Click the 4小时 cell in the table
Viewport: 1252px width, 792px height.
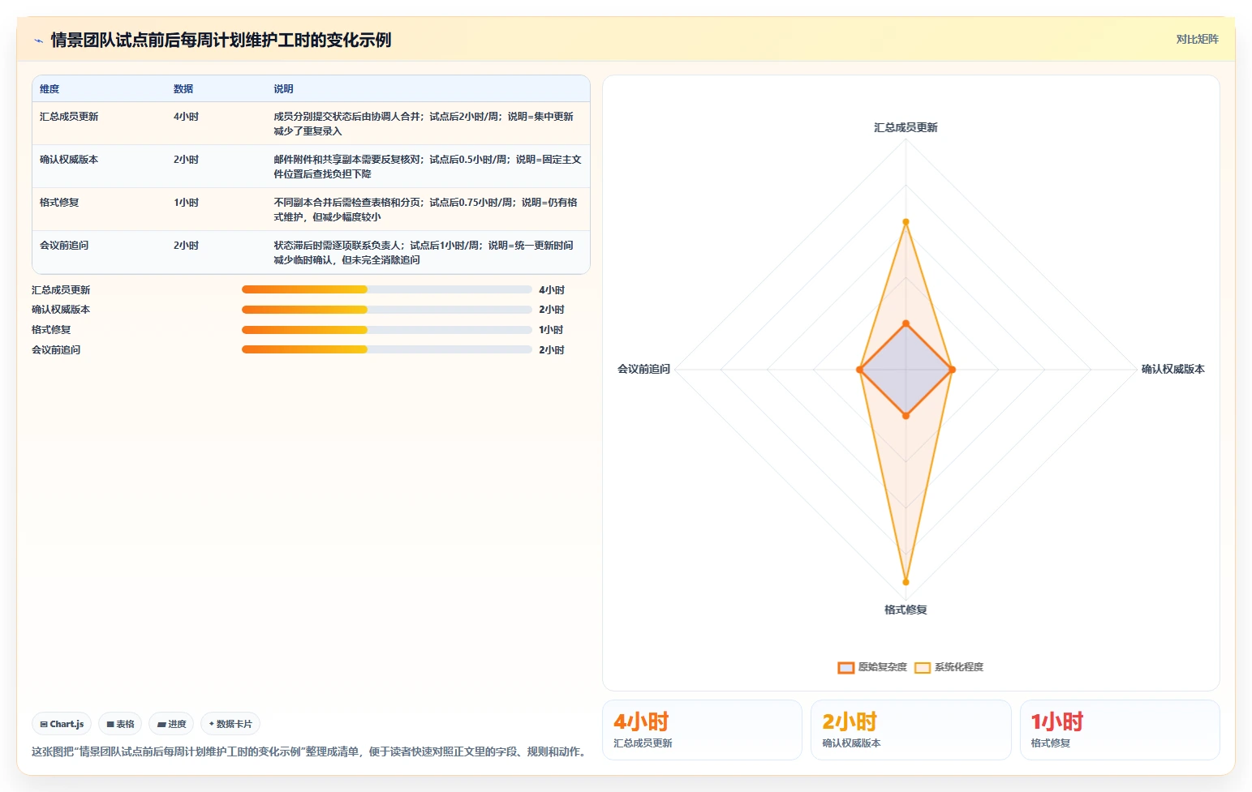186,117
